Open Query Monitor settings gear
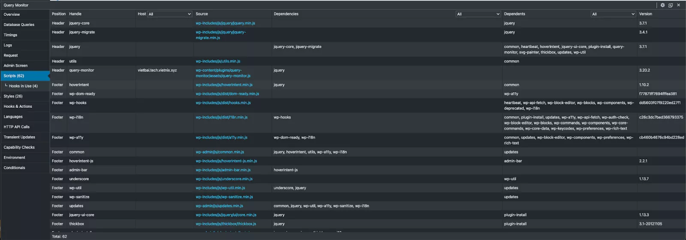The width and height of the screenshot is (686, 240). click(x=662, y=5)
